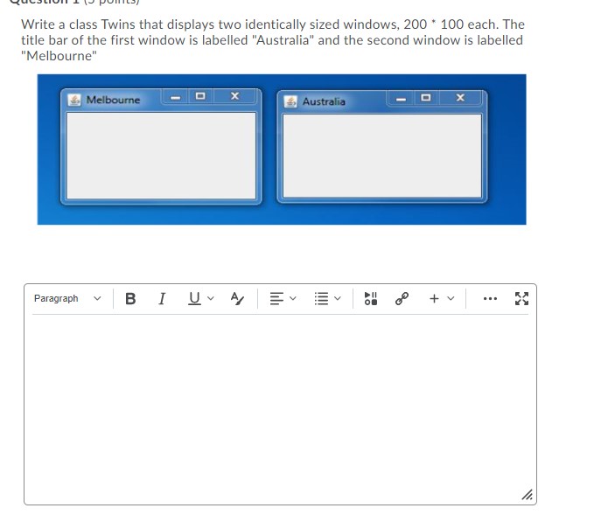Open the Paragraph format dropdown

[x=67, y=299]
